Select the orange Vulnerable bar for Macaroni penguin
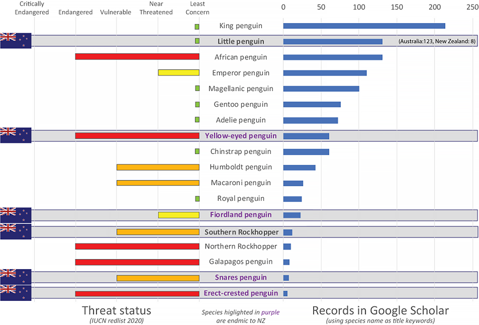 pyautogui.click(x=158, y=183)
